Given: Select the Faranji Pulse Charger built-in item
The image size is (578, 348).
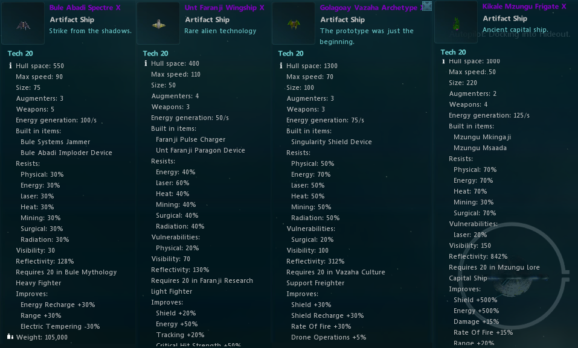Looking at the screenshot, I should point(190,139).
